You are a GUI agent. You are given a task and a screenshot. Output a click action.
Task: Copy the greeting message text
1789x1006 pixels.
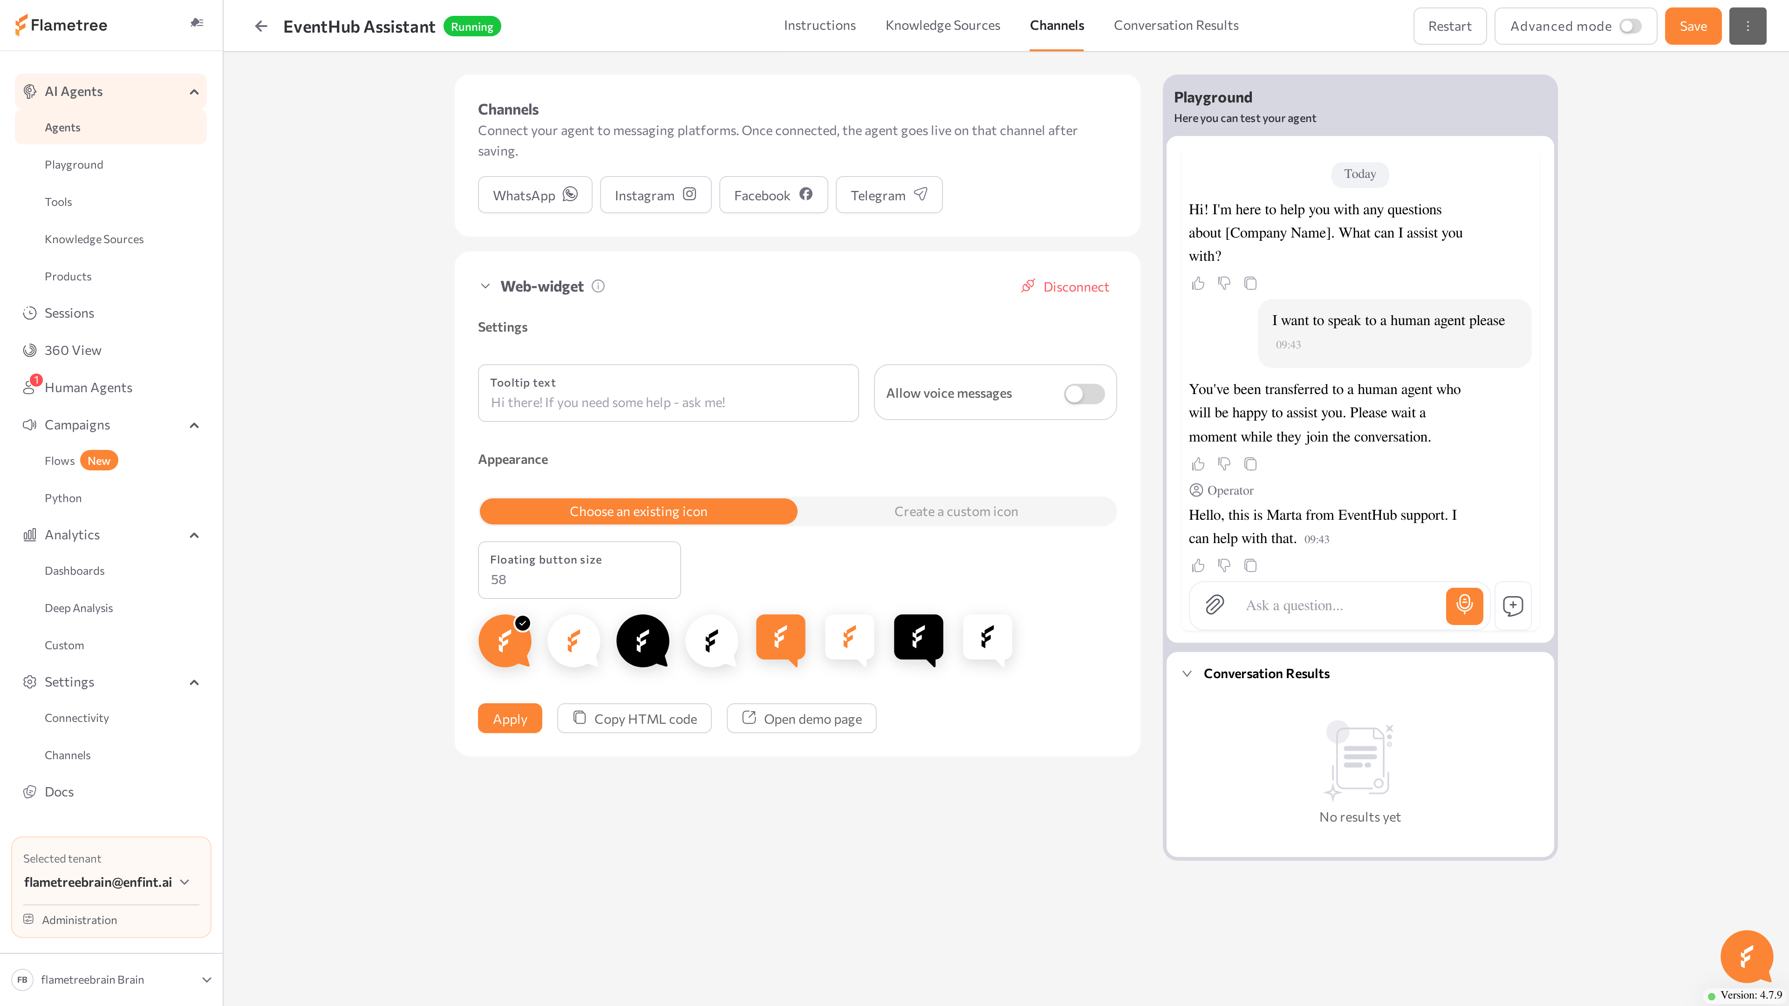click(x=1250, y=283)
